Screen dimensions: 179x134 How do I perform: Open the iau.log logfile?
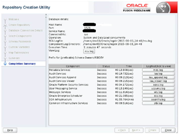(158, 74)
